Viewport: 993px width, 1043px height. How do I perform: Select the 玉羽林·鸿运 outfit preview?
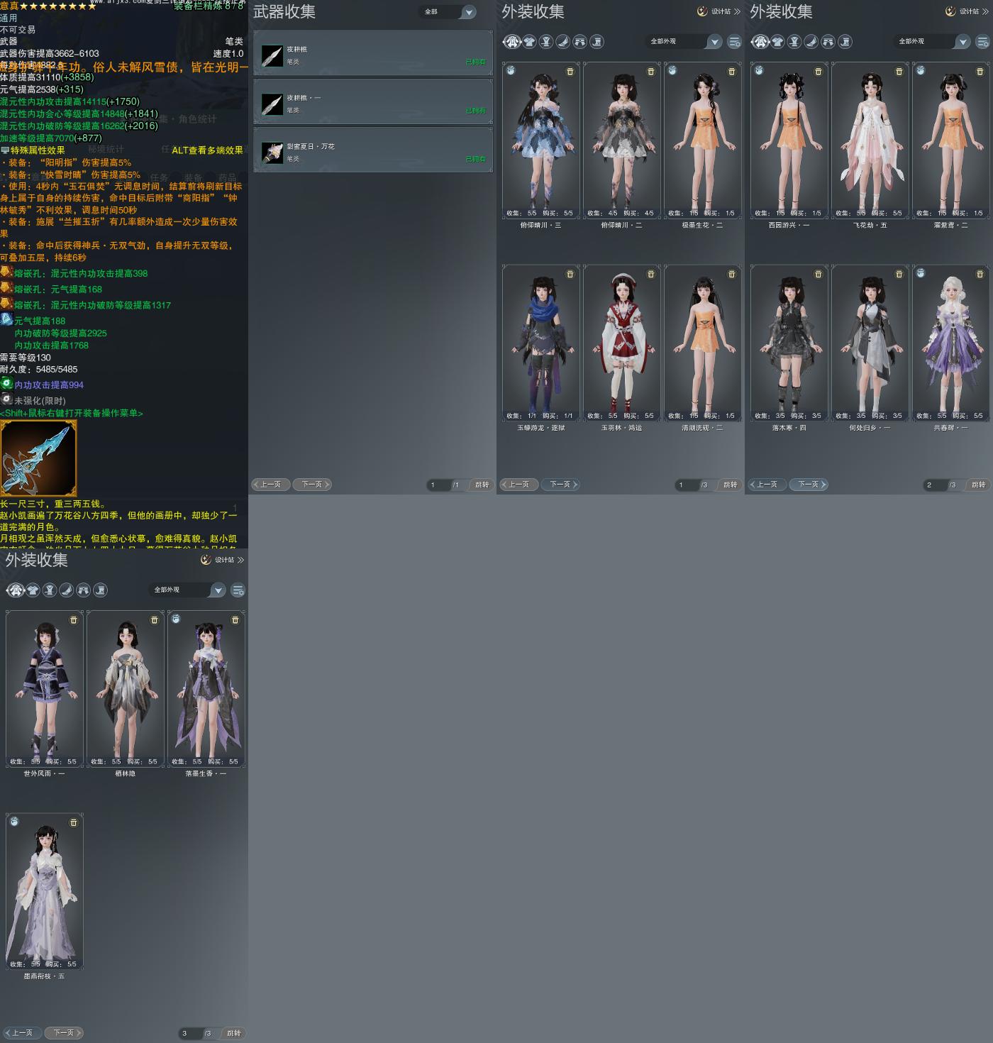[621, 343]
